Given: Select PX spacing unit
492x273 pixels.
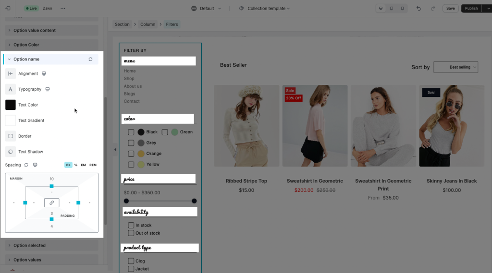Looking at the screenshot, I should 68,165.
